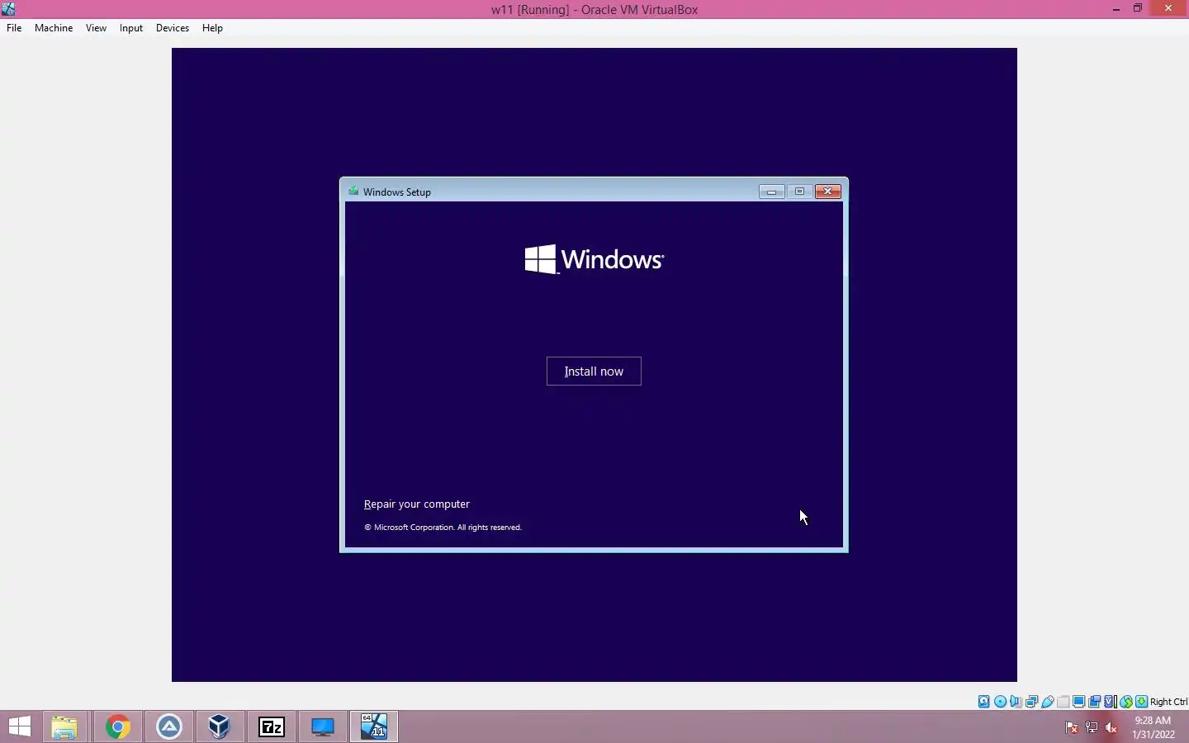Select the running w11 VM taskbar icon
The height and width of the screenshot is (743, 1189).
(x=374, y=726)
